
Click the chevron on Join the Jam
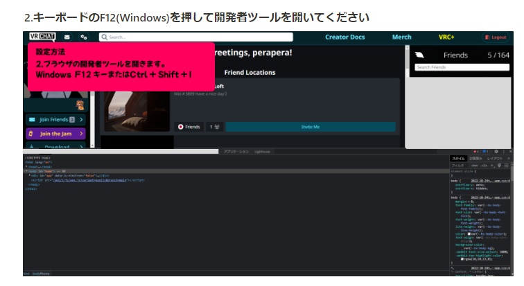coord(81,134)
